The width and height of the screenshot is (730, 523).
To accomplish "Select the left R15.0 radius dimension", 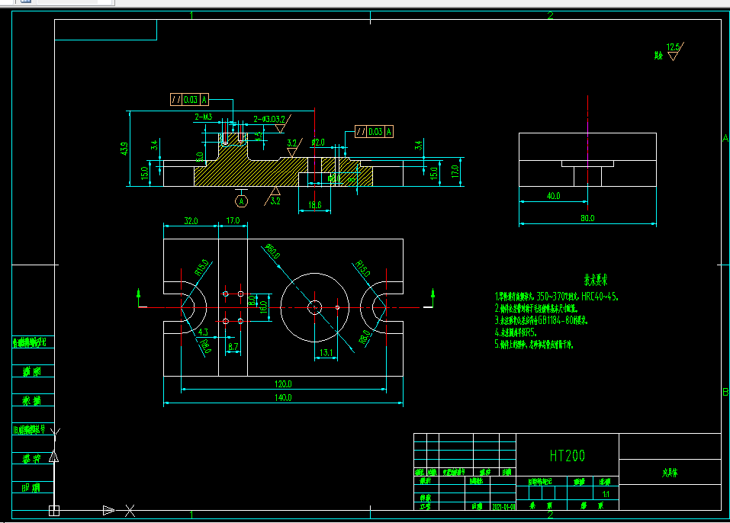I will pyautogui.click(x=201, y=268).
